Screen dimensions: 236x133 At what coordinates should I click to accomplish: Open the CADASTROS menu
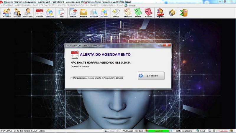(7, 5)
